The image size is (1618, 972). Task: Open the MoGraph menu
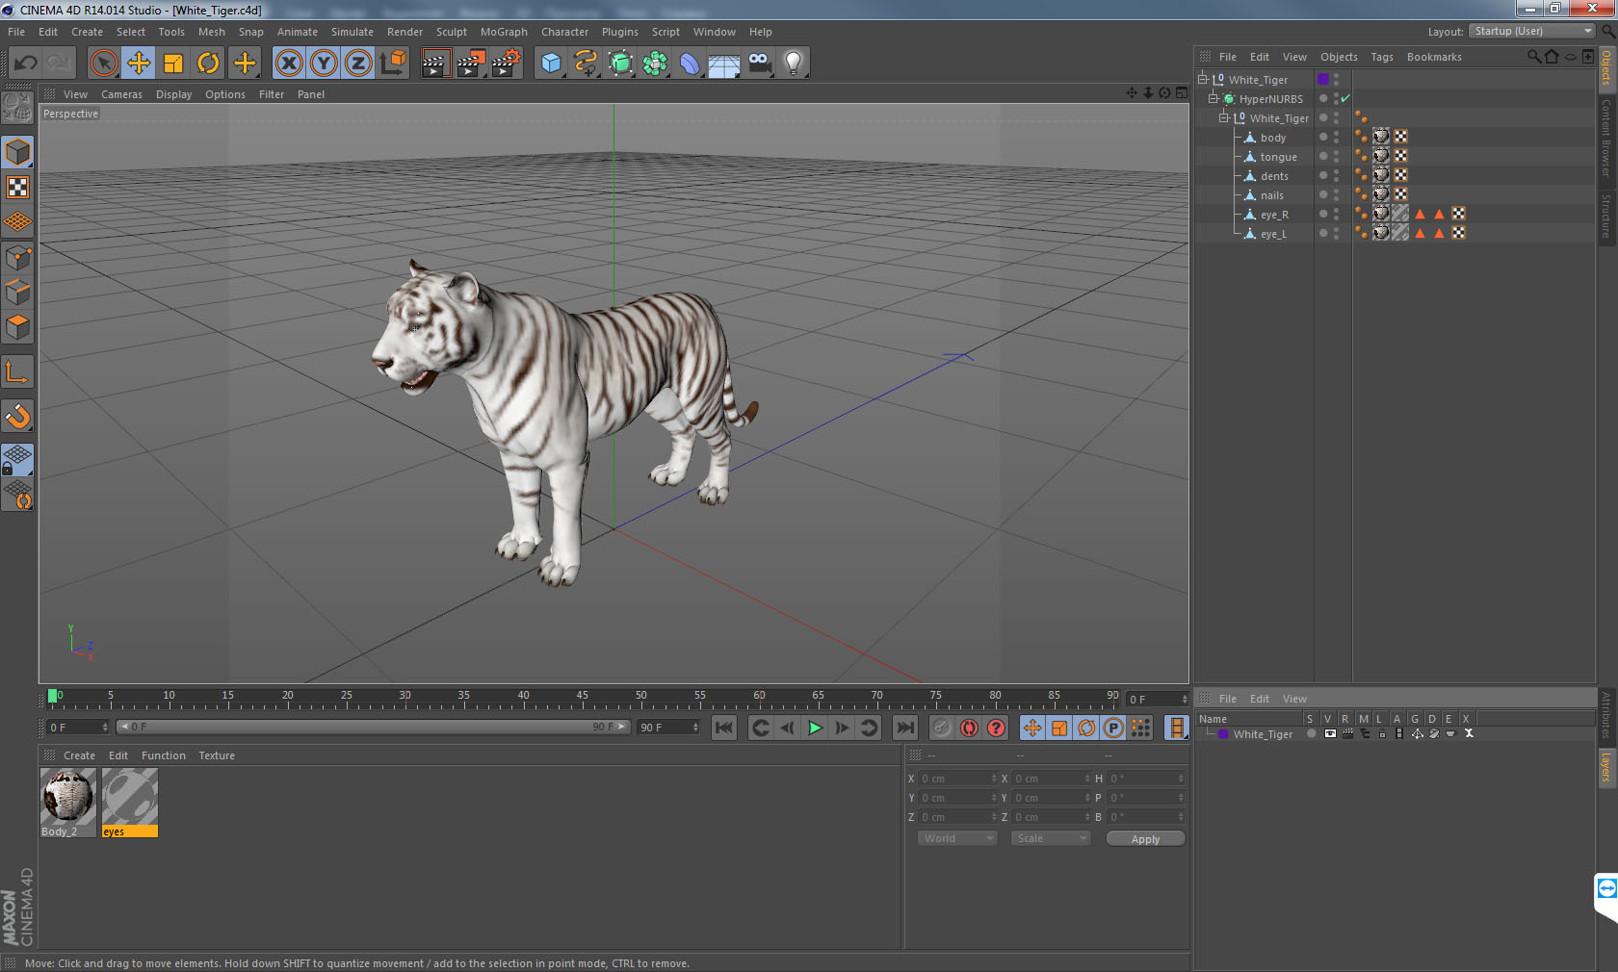(x=504, y=32)
